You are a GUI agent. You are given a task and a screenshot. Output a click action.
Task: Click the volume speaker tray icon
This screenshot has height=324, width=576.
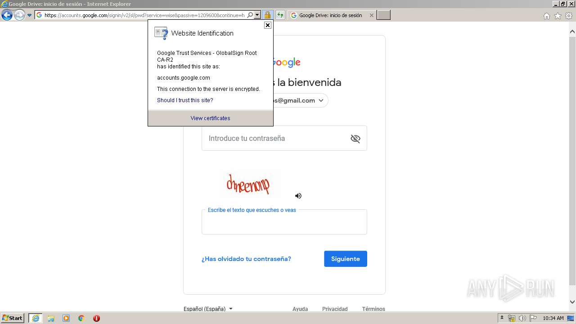click(x=522, y=318)
